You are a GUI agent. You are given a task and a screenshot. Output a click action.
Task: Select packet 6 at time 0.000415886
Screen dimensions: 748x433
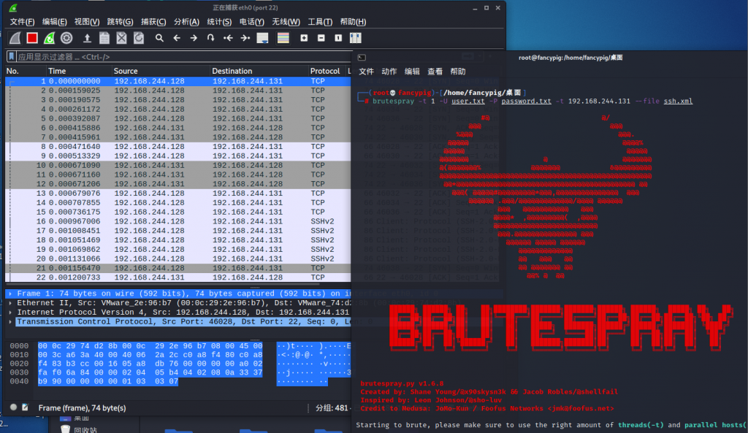[178, 128]
